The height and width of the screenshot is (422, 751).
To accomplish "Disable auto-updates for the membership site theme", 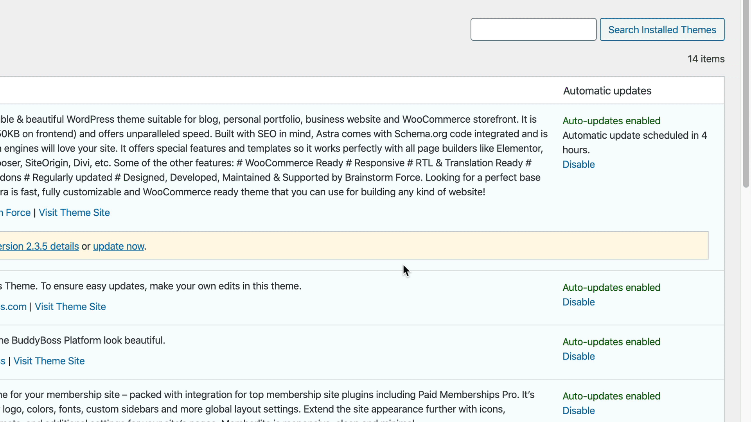I will pyautogui.click(x=579, y=411).
